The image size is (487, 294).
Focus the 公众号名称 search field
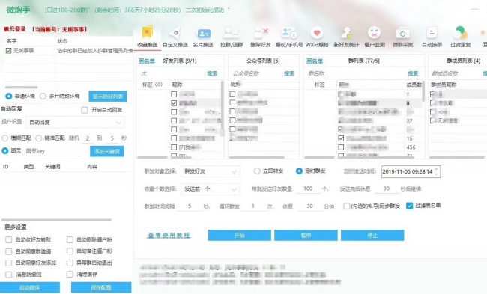(x=256, y=73)
